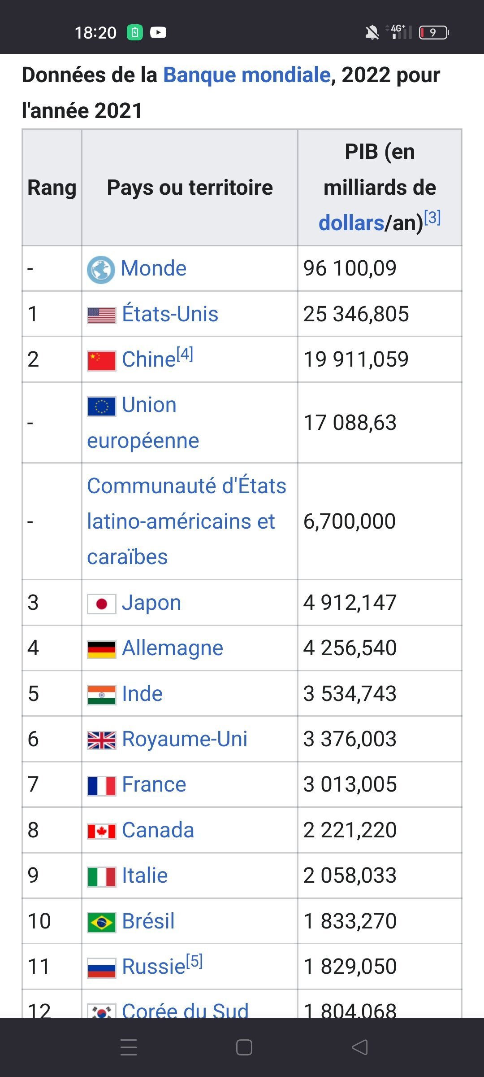Tap footnote reference 4 next to Chine
The image size is (484, 1077).
[185, 354]
